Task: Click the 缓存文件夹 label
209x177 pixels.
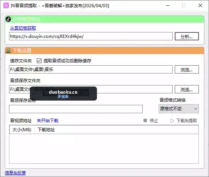Action: (21, 61)
